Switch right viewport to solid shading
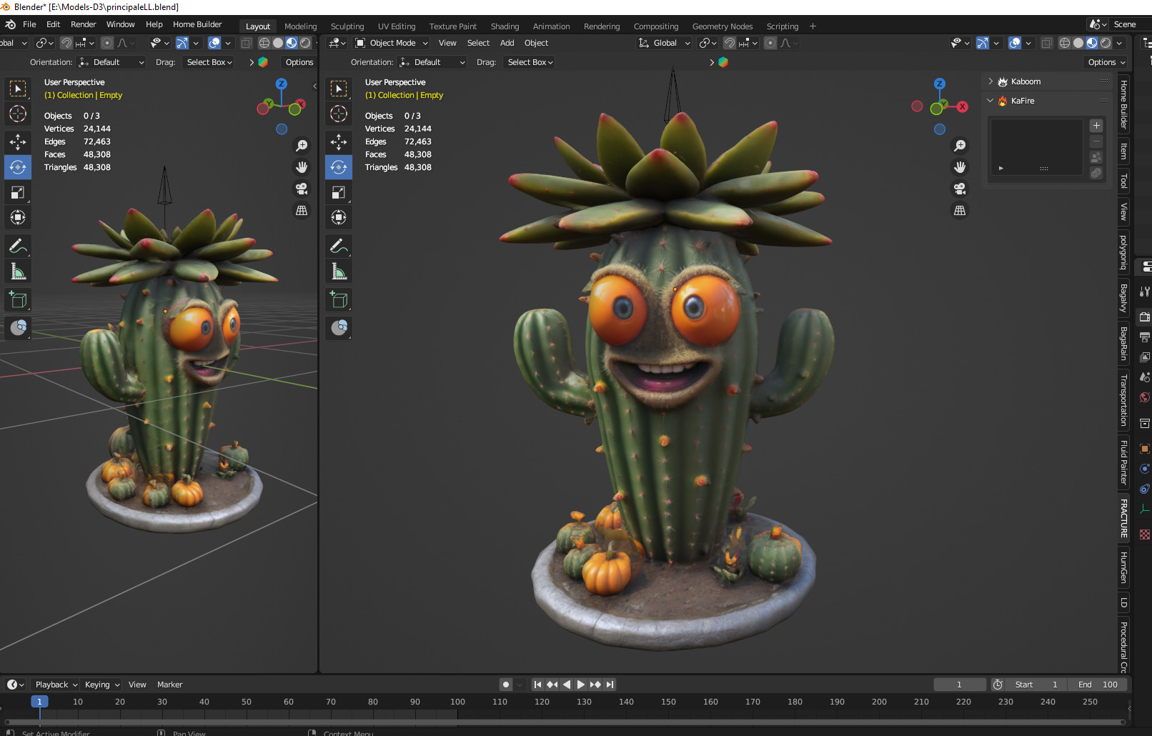Viewport: 1152px width, 736px height. (x=1078, y=43)
